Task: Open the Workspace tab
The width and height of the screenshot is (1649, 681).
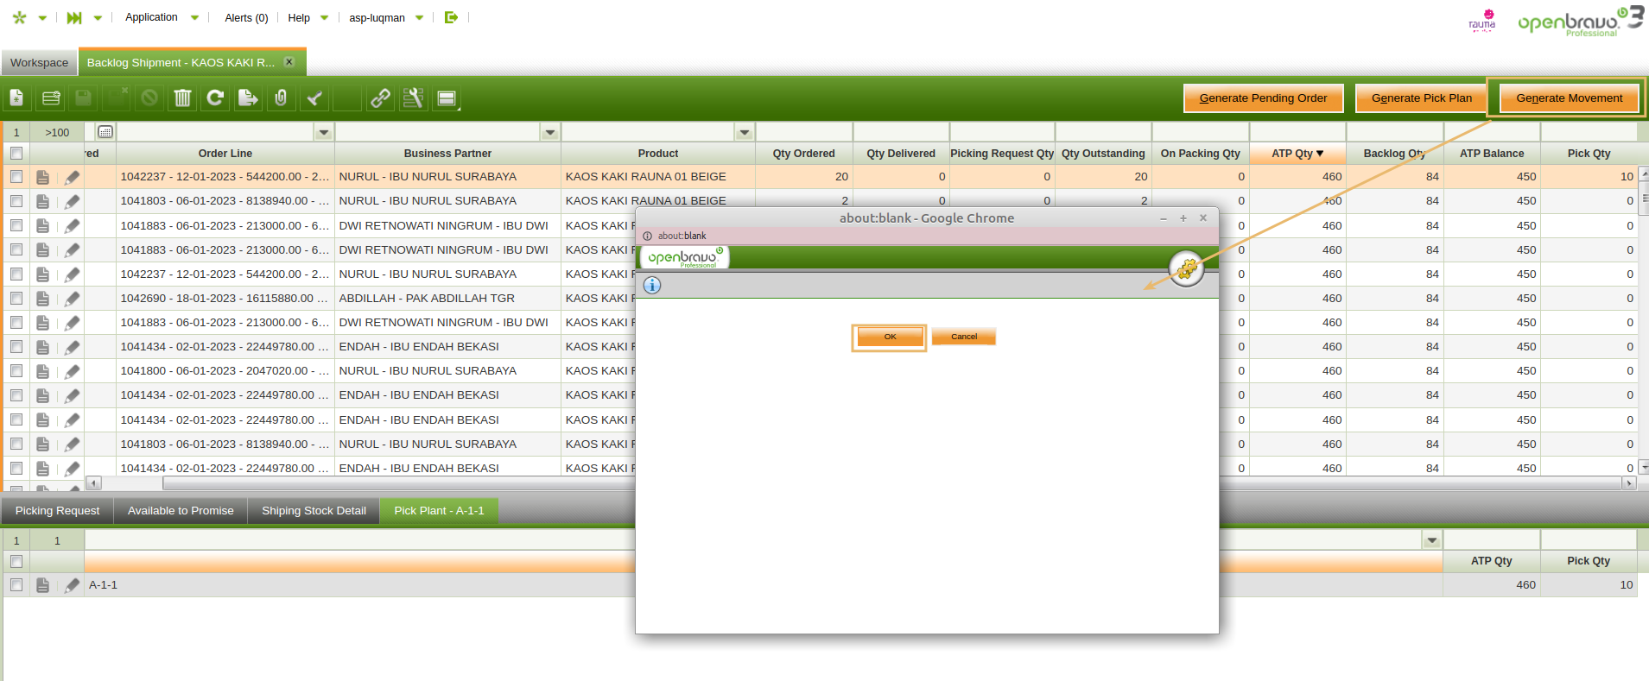Action: tap(39, 63)
